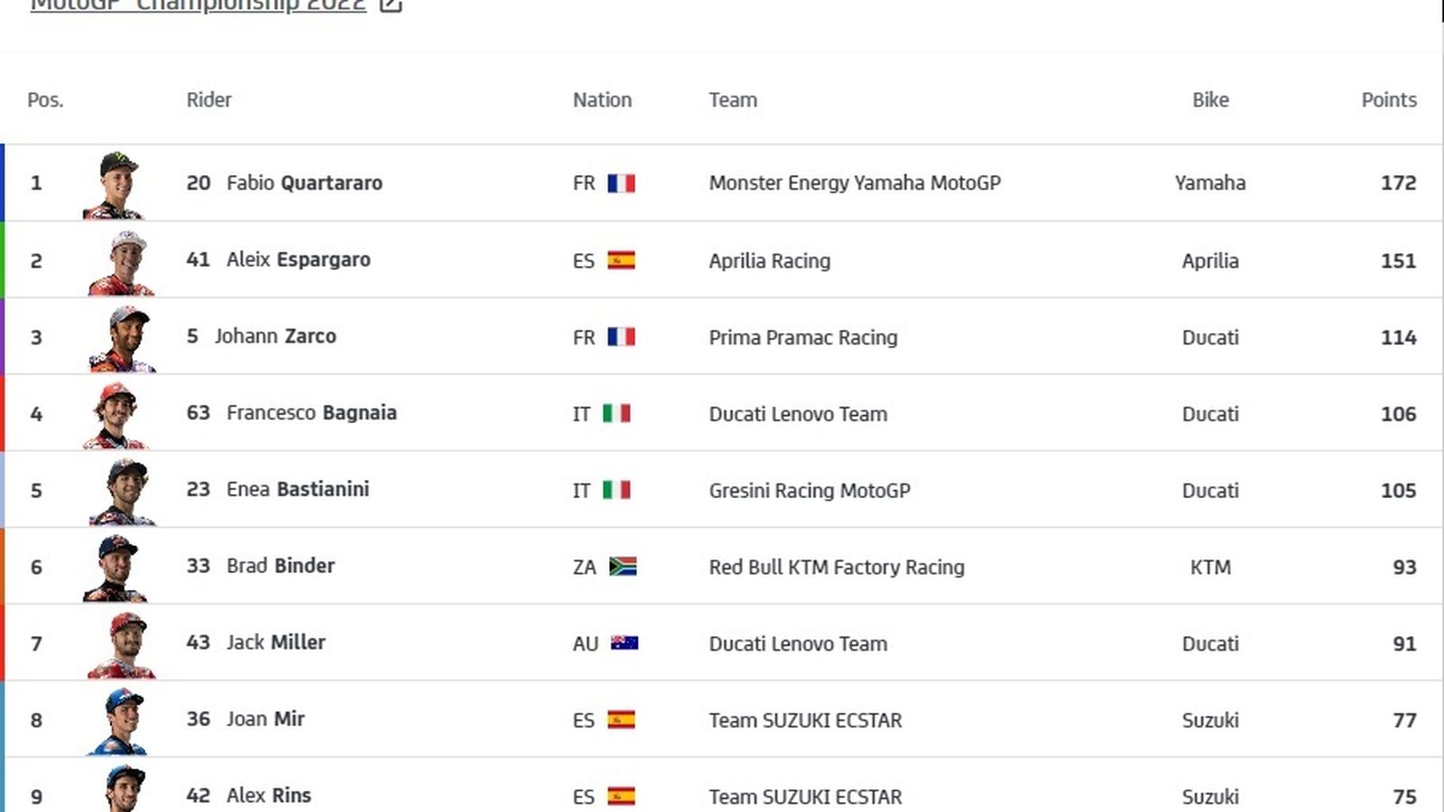Click the blue position bar beside rank 1
Screen dimensions: 1444x812
[5, 182]
